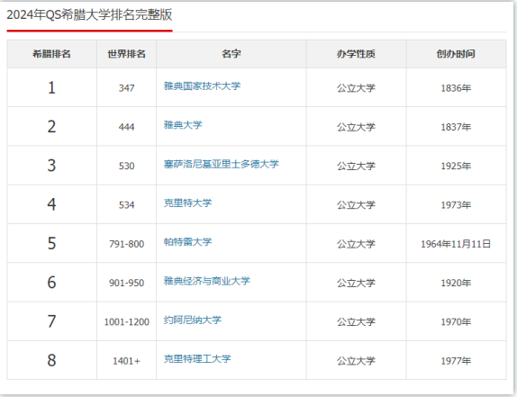Click Greek rank number 3
Viewport: 517px width, 397px height.
51,166
